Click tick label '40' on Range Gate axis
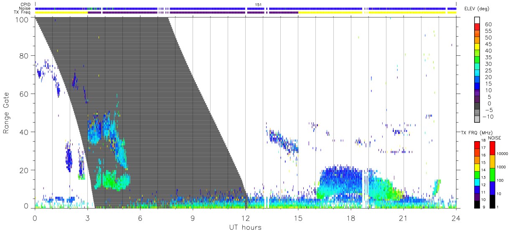 24,132
